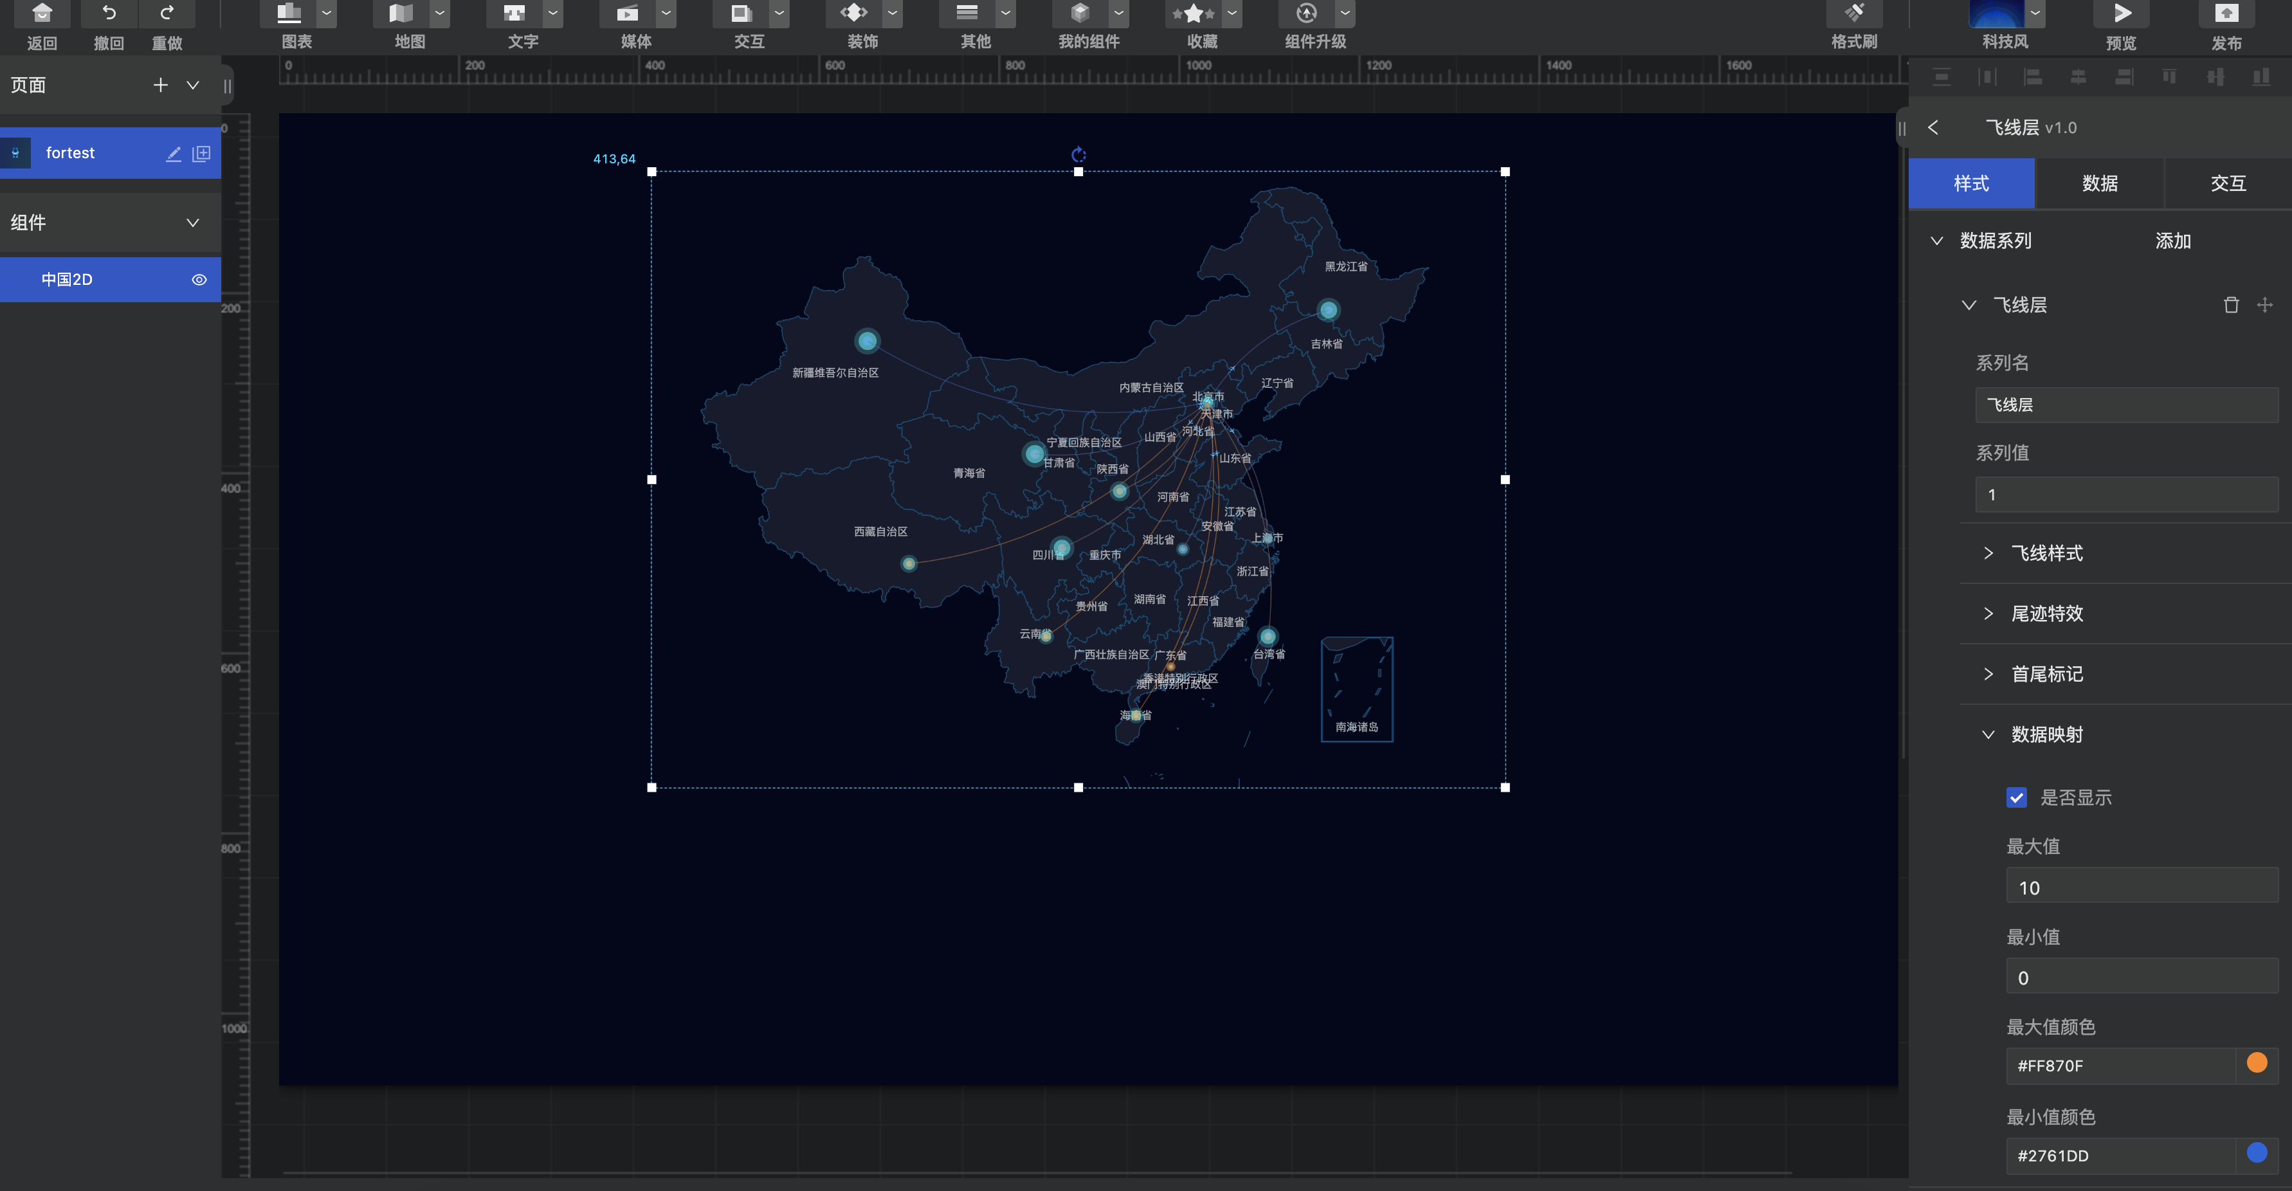Open the 地图 map component icon
The height and width of the screenshot is (1191, 2292).
(401, 14)
